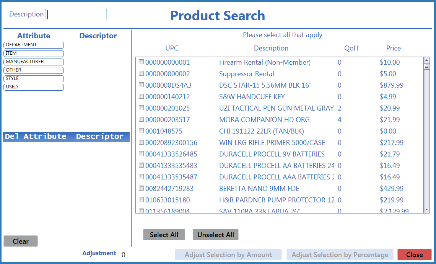
Task: Click the $4.99 price value
Action: coord(388,97)
